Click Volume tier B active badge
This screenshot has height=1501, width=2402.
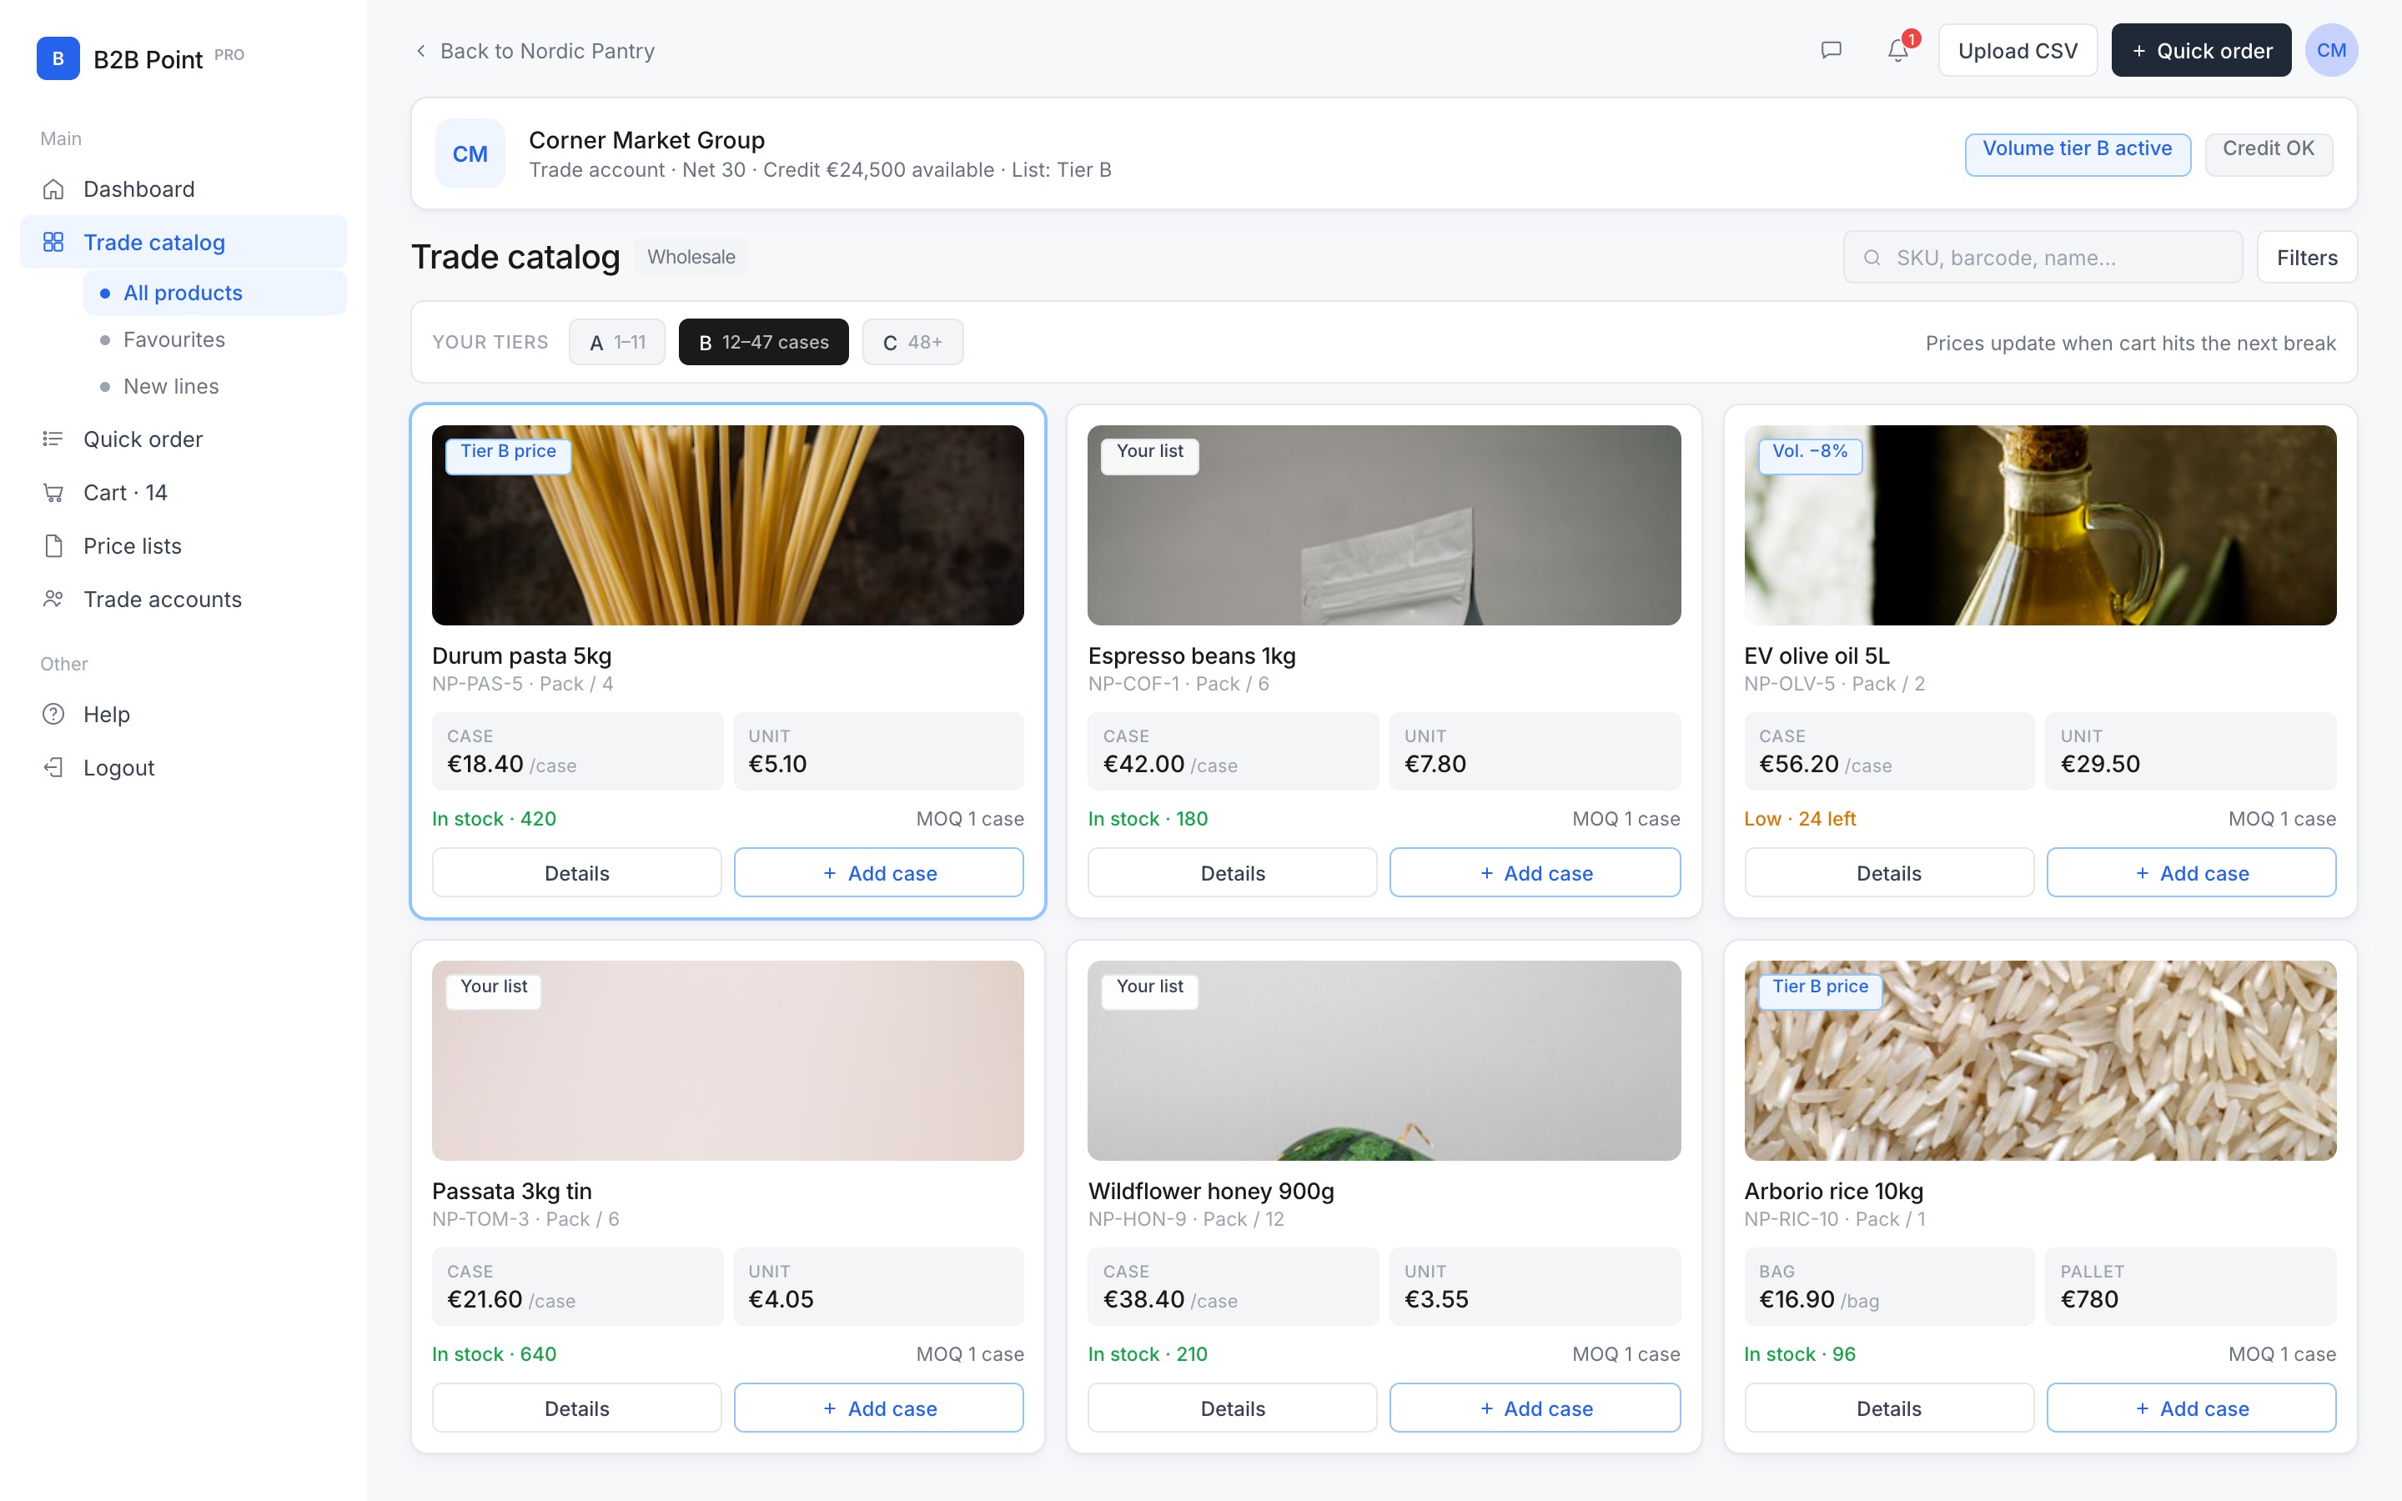coord(2077,154)
